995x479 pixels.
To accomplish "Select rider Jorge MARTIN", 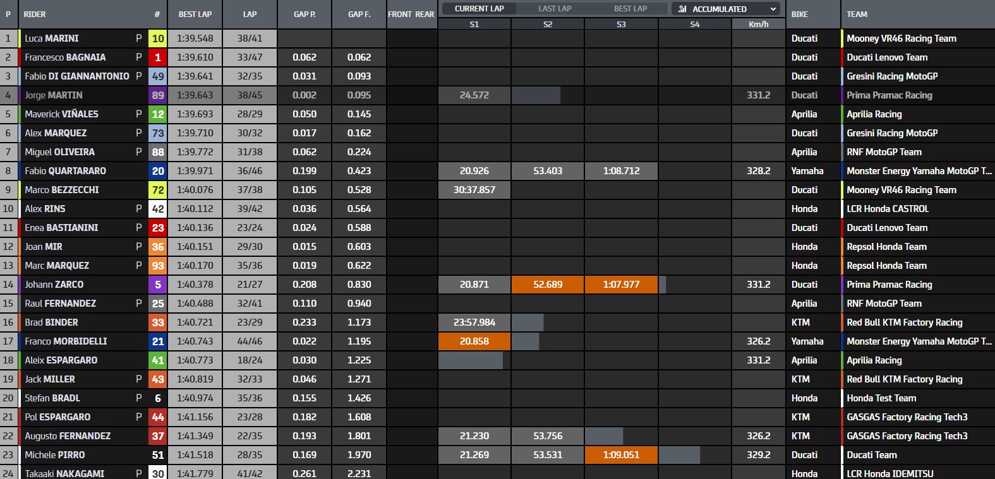I will coord(54,95).
